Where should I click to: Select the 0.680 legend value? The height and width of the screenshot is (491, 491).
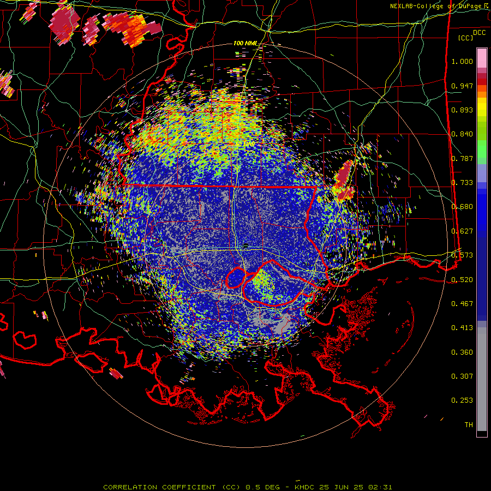click(462, 207)
